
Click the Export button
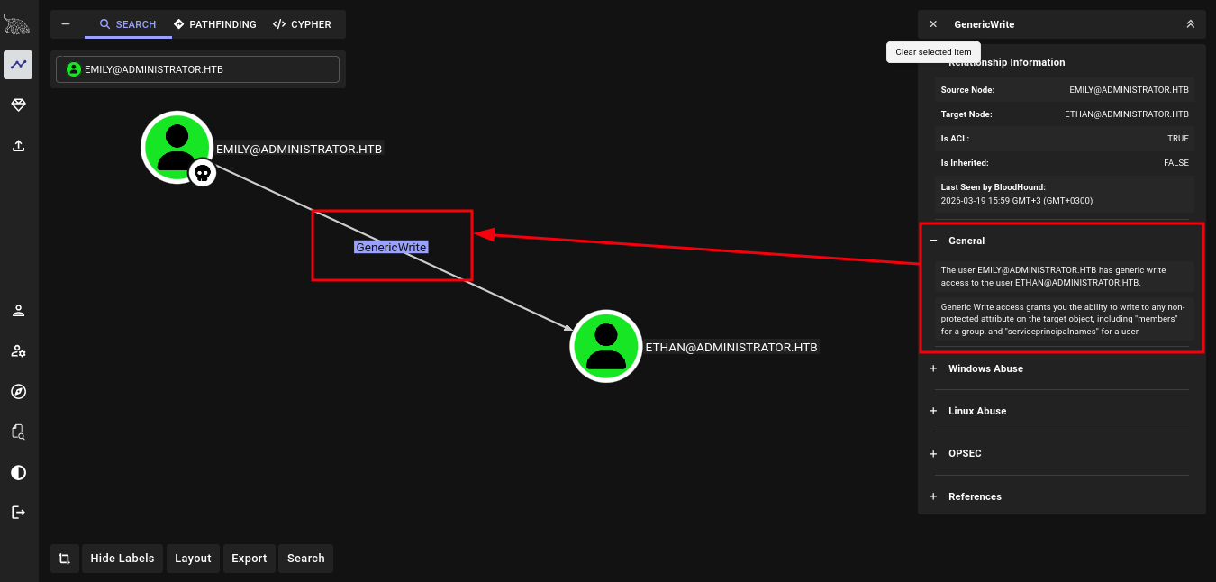(x=249, y=559)
